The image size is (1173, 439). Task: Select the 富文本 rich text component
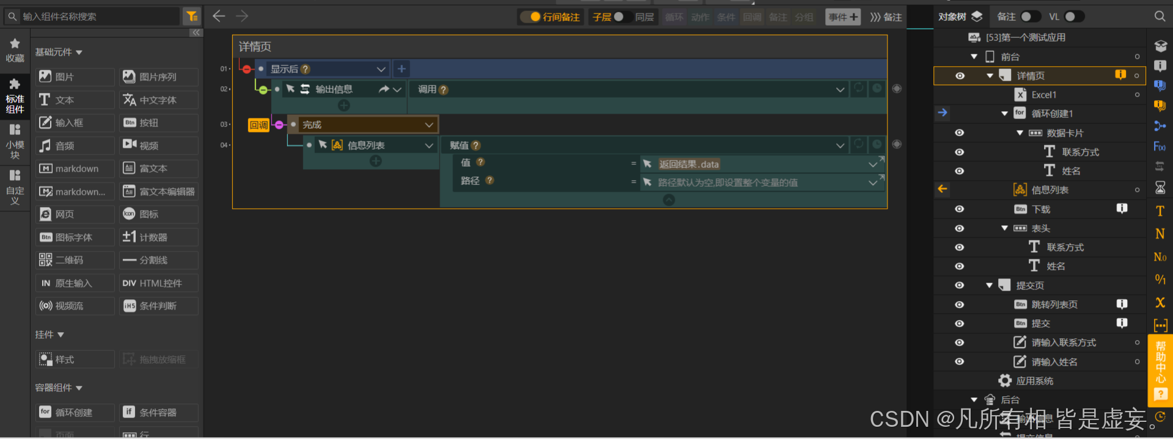(x=159, y=169)
